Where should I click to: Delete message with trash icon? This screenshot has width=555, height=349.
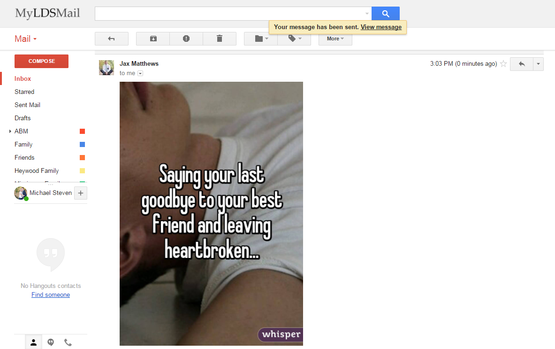tap(220, 39)
